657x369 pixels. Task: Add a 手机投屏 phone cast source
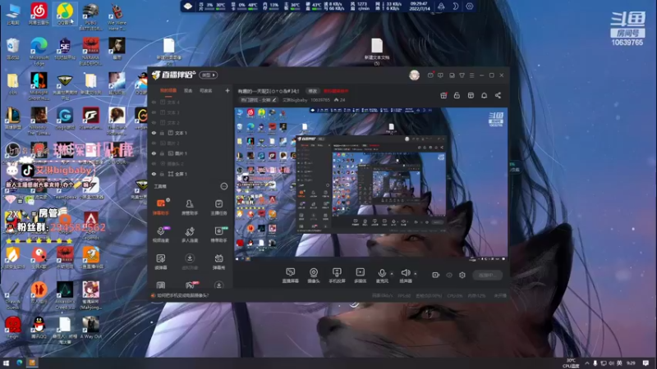point(337,276)
